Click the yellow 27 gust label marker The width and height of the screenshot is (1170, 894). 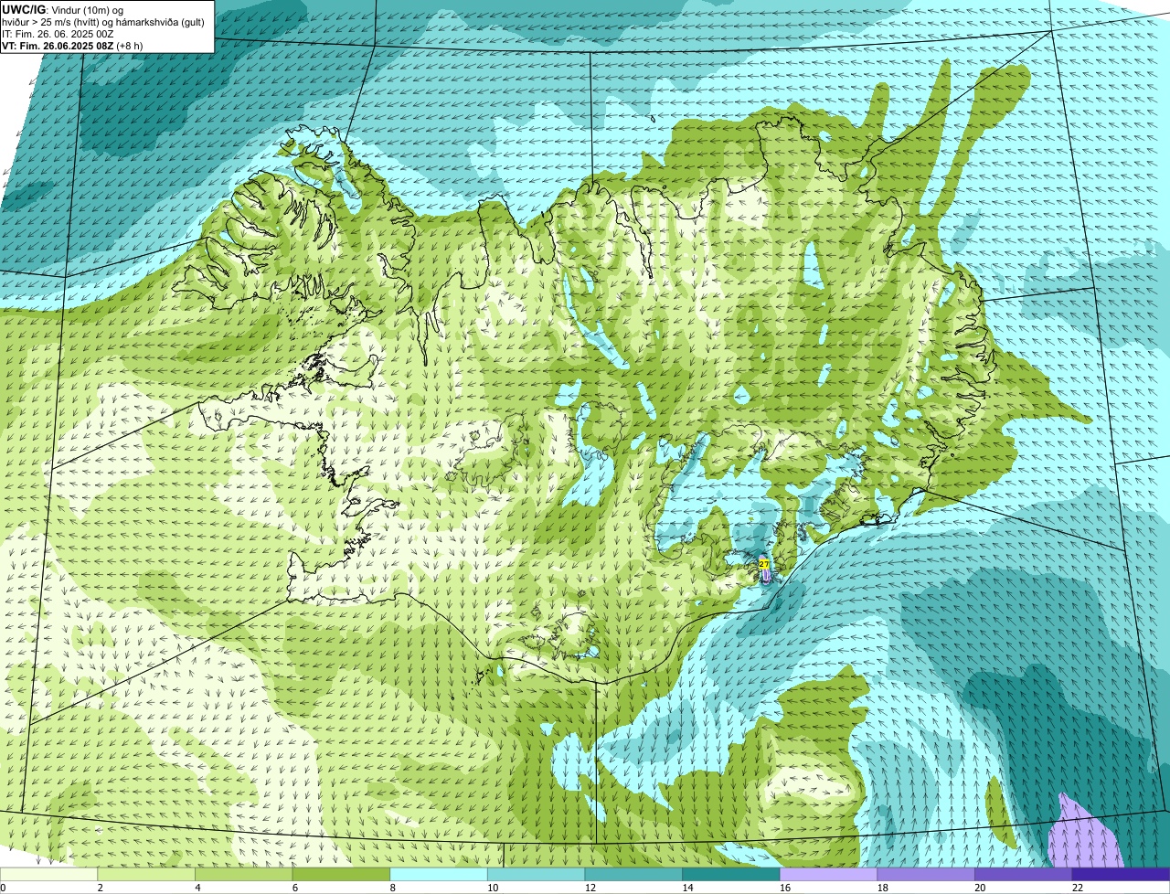(763, 565)
